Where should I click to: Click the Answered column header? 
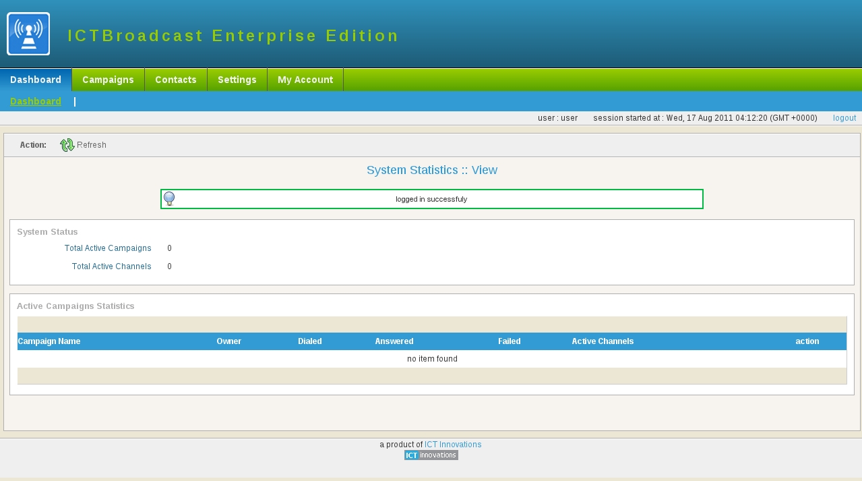click(x=394, y=341)
